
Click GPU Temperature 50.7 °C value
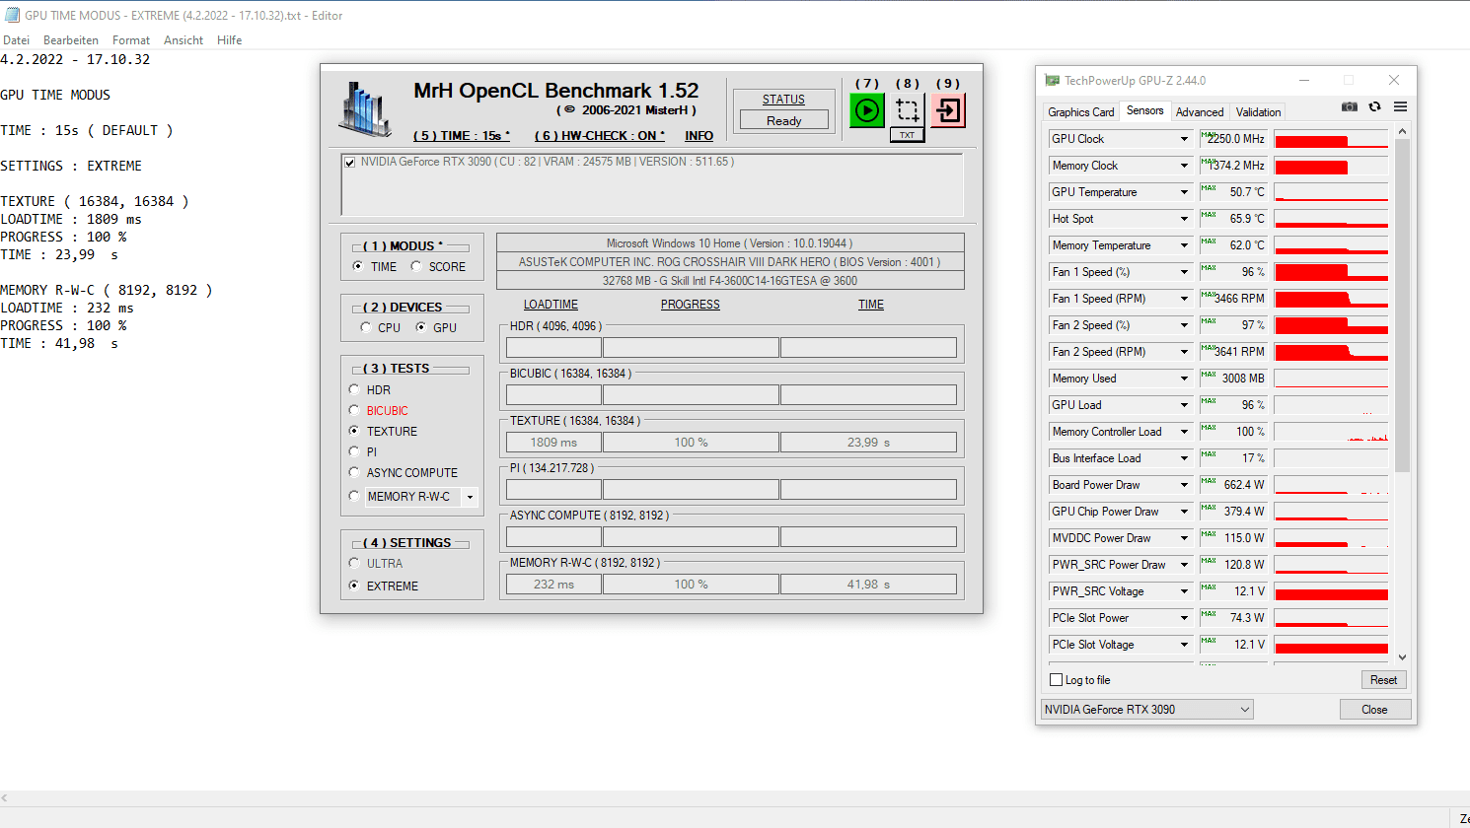tap(1233, 192)
